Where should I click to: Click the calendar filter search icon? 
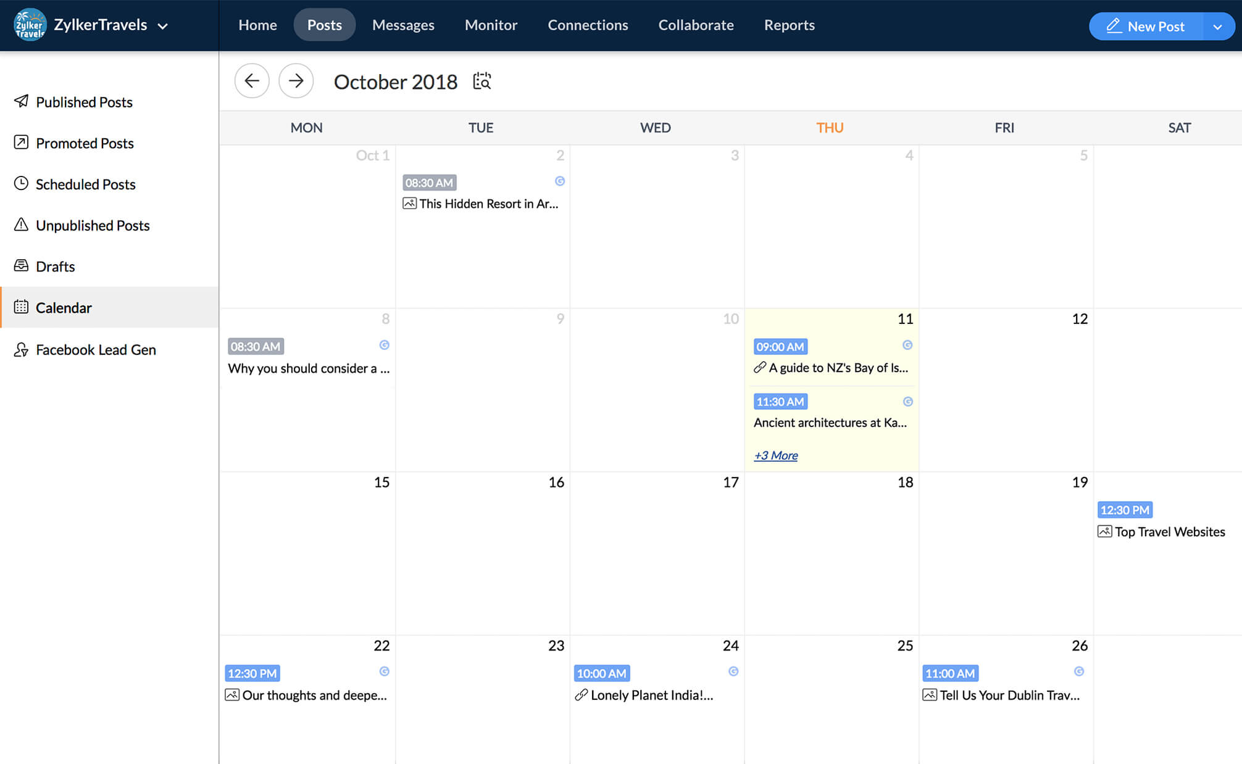pos(481,81)
